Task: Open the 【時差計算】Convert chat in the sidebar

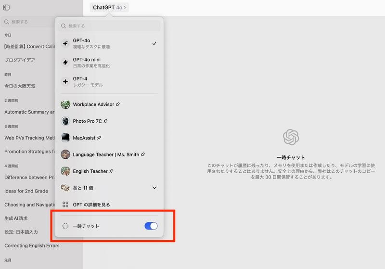Action: pyautogui.click(x=29, y=47)
